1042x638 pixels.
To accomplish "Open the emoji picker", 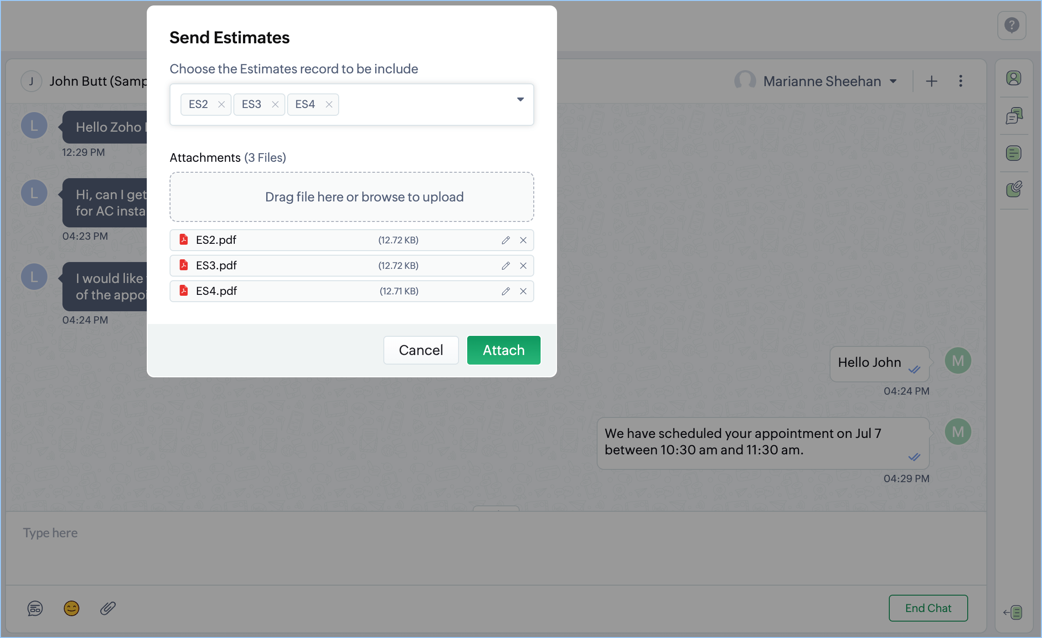I will tap(72, 608).
